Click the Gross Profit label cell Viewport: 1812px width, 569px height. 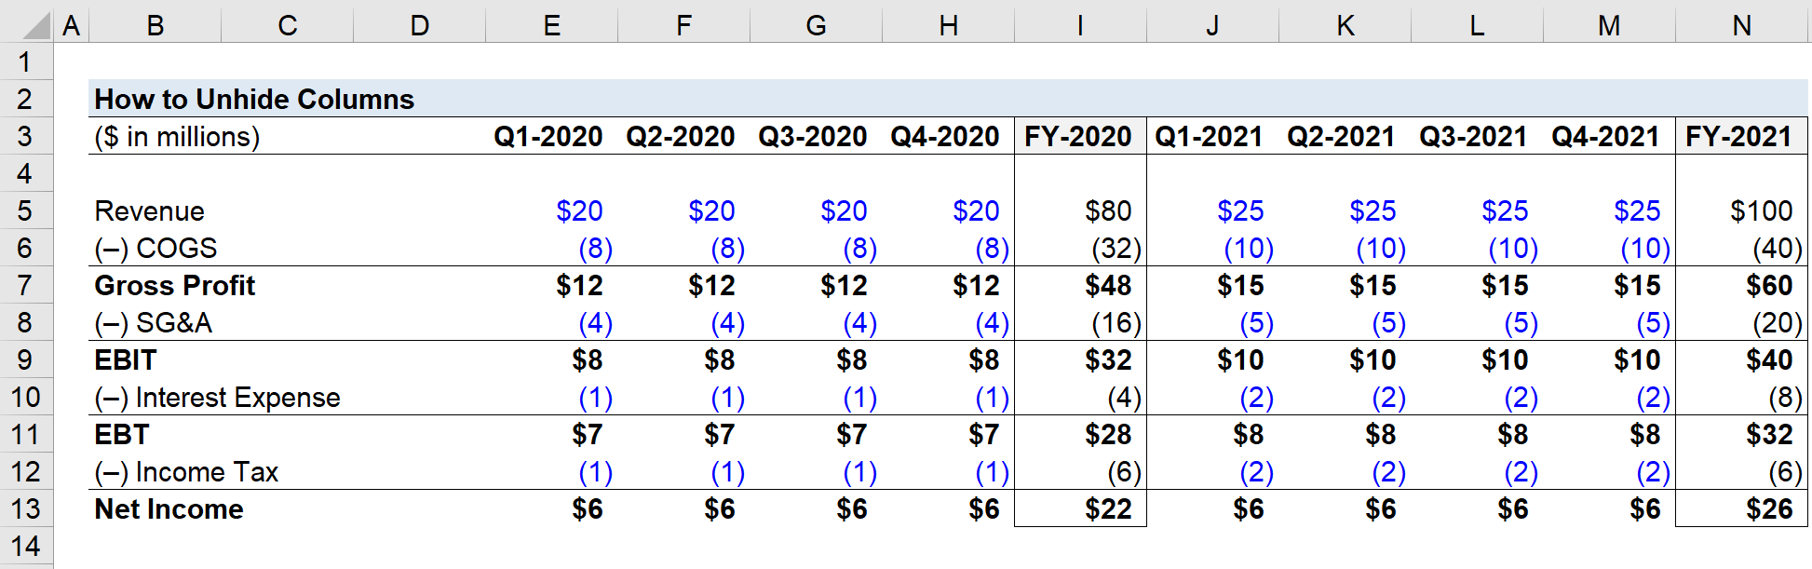pos(174,285)
